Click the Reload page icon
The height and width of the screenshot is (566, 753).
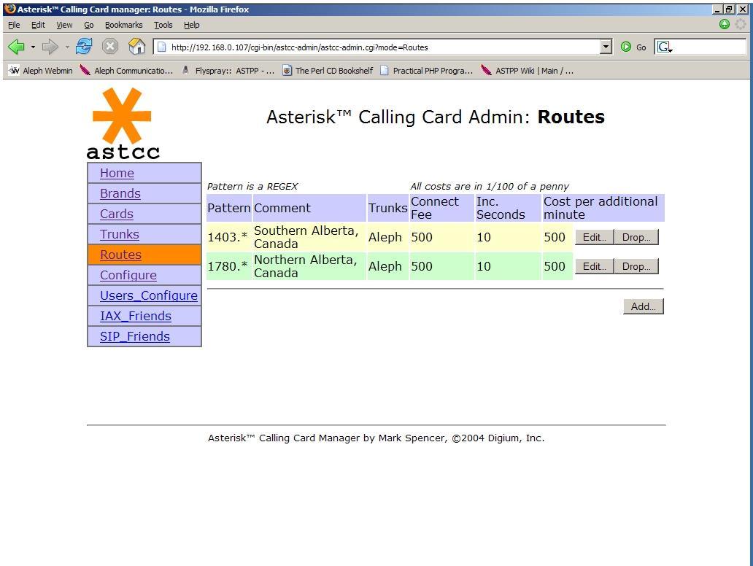click(x=84, y=47)
